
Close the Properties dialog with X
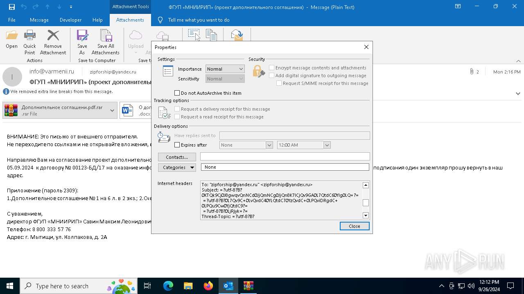click(x=366, y=47)
